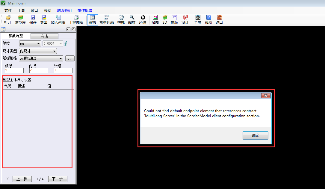Screen dimensions: 325x189
Task: Click the 操作视频 link in menu bar
Action: point(85,10)
